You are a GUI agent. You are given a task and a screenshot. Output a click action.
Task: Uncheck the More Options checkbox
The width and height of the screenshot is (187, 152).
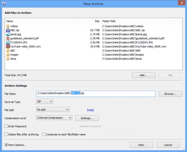6,145
